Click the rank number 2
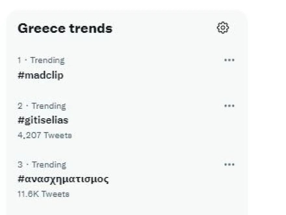 [x=20, y=106]
